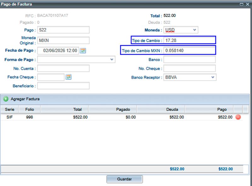Click the Tipo de Cambio MXN field
Image resolution: width=252 pixels, height=186 pixels.
[x=190, y=50]
